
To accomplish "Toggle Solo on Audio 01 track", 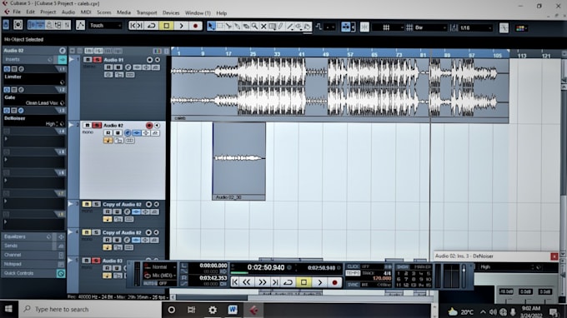I will pos(97,60).
